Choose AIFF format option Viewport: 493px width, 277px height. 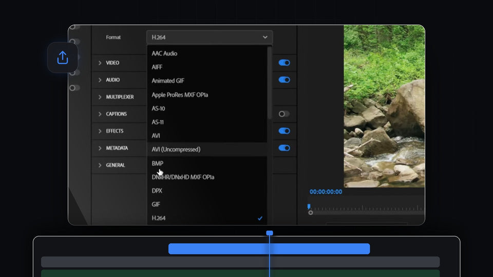(x=207, y=67)
